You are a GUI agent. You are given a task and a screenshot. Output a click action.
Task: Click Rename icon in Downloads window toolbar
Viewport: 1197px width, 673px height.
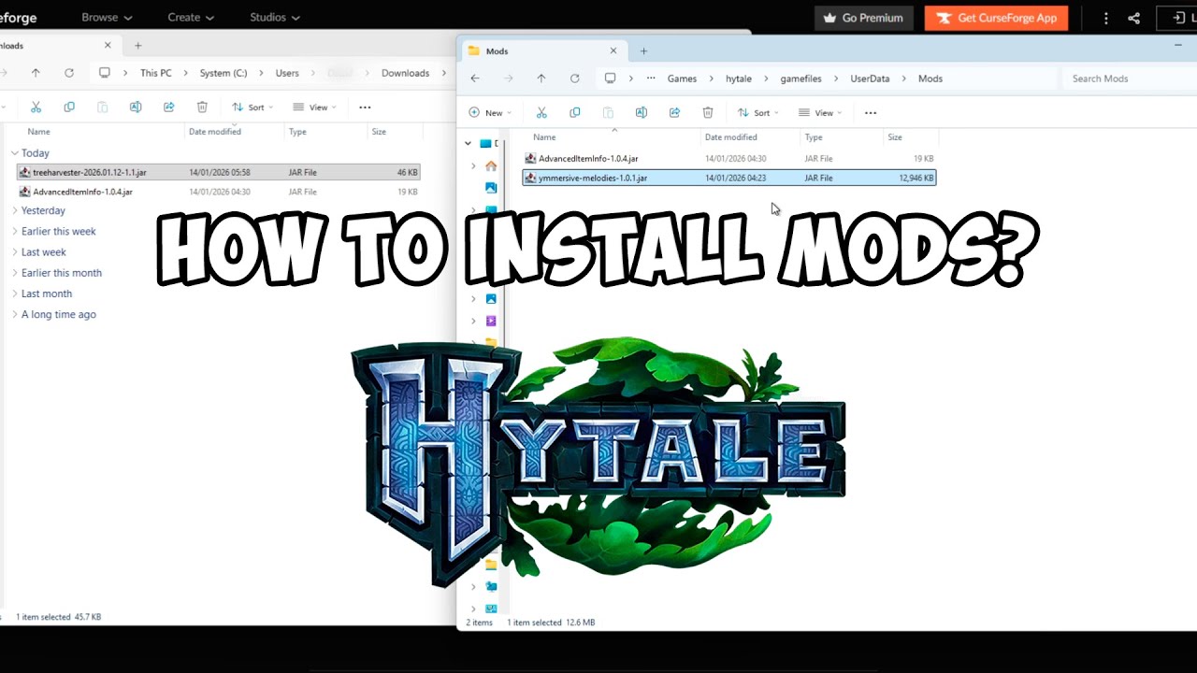point(136,107)
